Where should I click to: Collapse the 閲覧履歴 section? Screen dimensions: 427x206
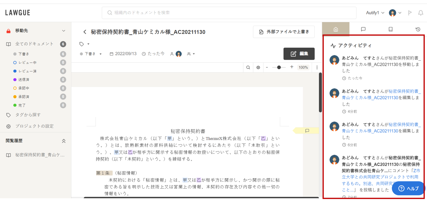coord(63,141)
